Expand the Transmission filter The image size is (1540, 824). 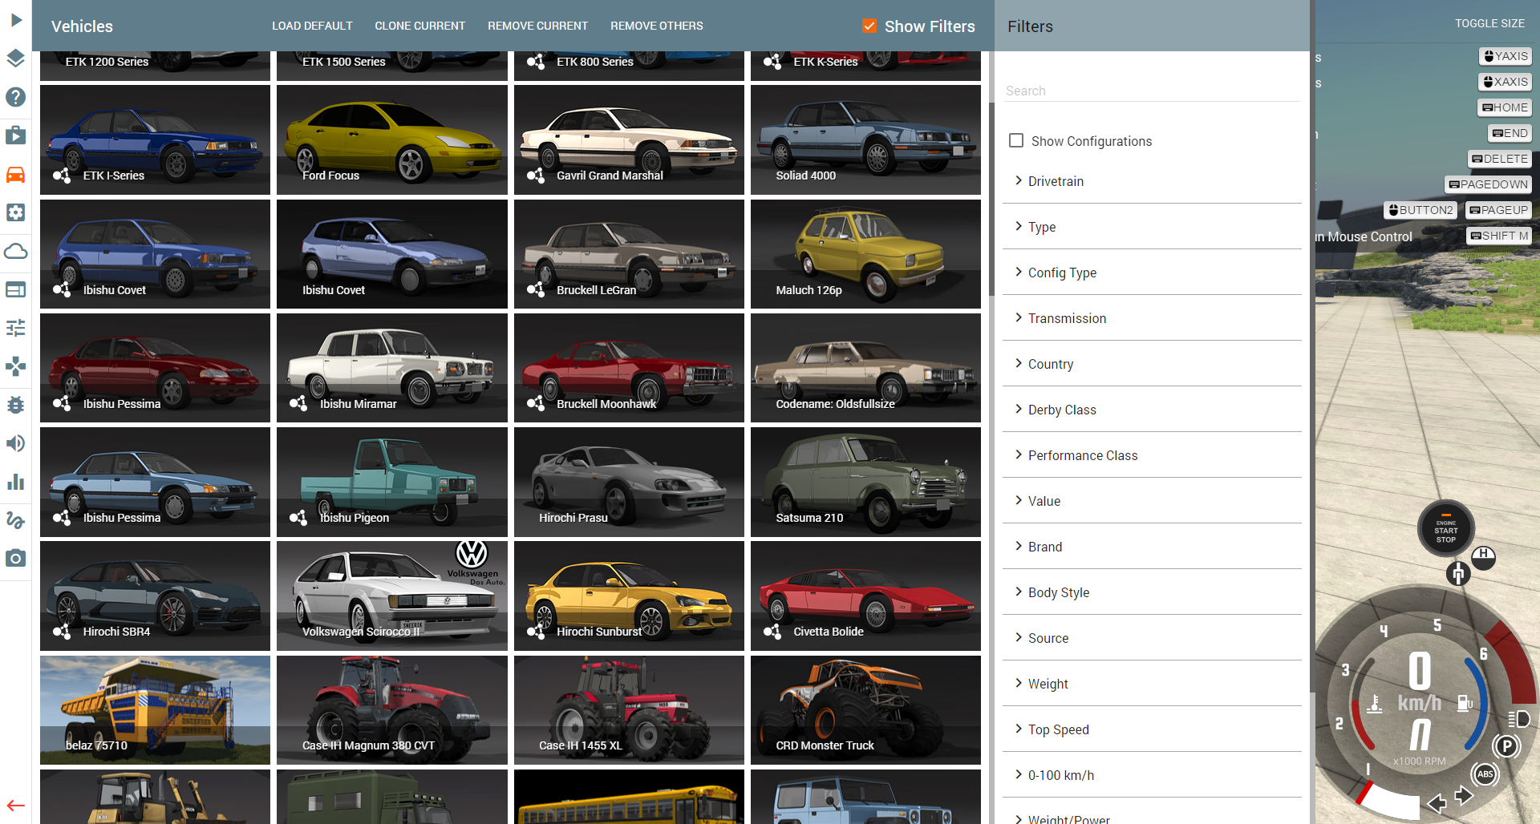pos(1152,318)
